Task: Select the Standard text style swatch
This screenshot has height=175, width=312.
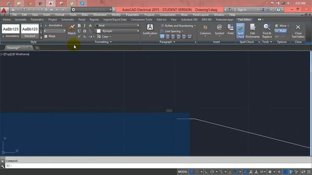Action: tap(30, 31)
